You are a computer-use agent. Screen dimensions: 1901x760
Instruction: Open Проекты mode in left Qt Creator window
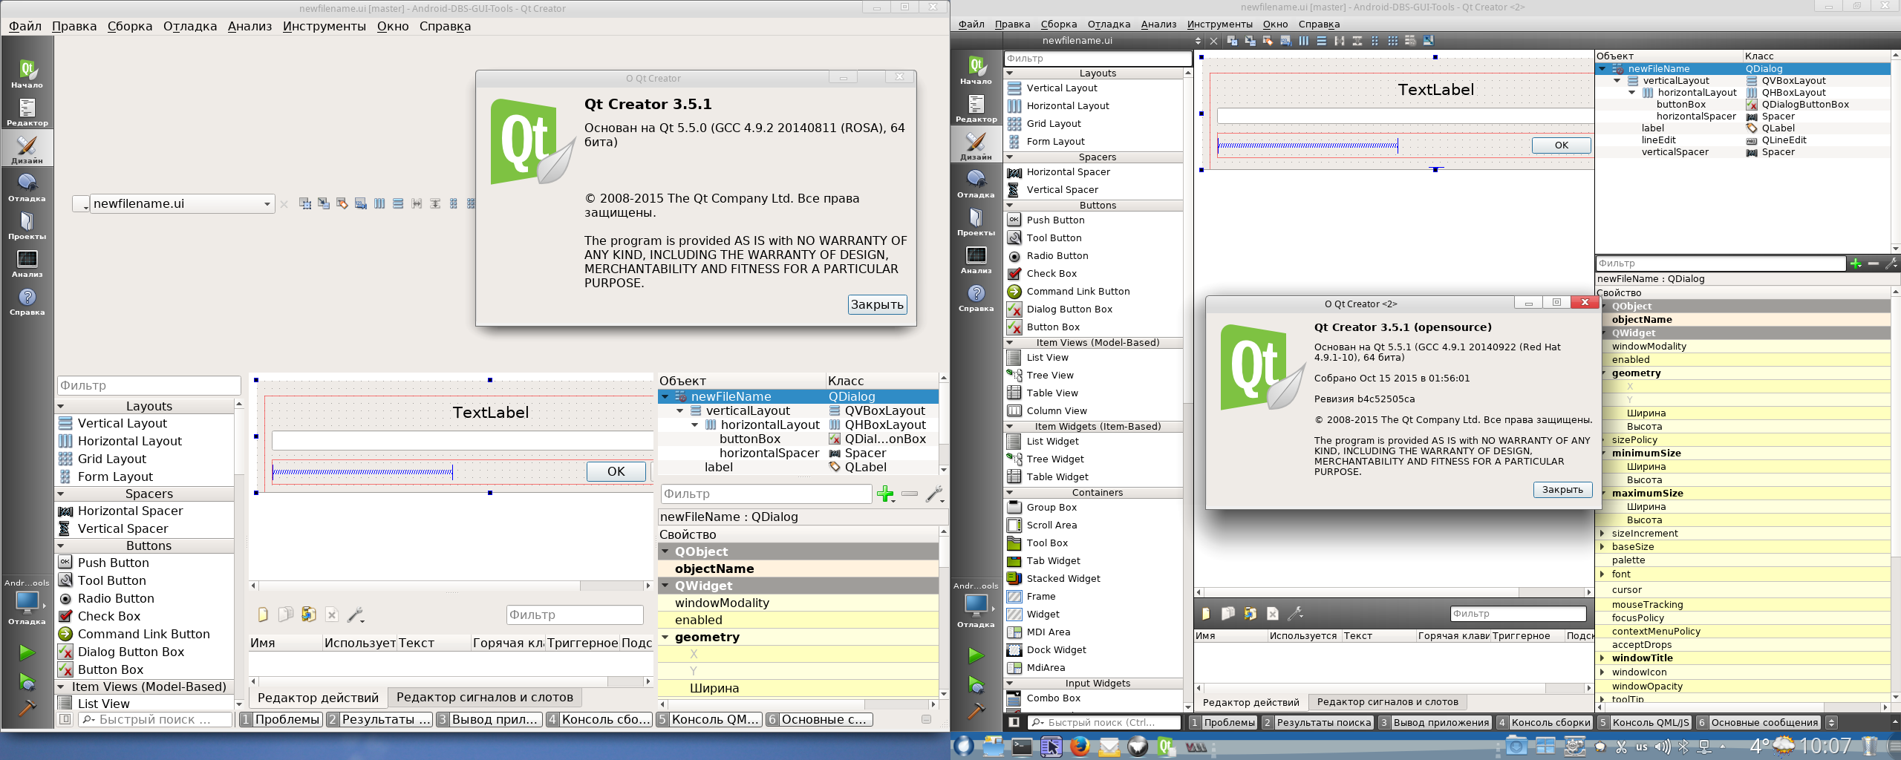tap(27, 226)
